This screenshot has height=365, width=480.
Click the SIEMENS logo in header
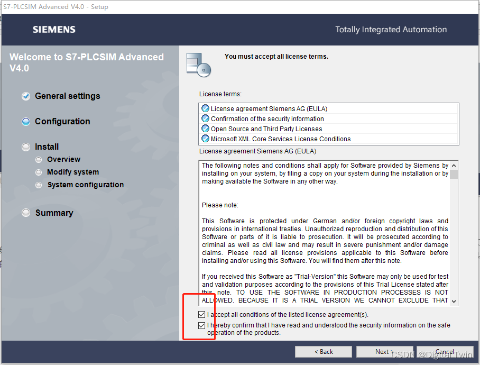pyautogui.click(x=54, y=30)
